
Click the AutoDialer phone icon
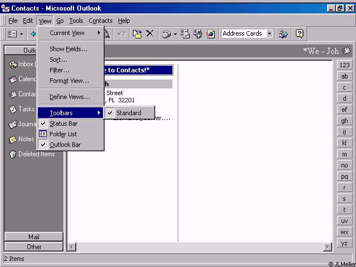click(x=166, y=34)
